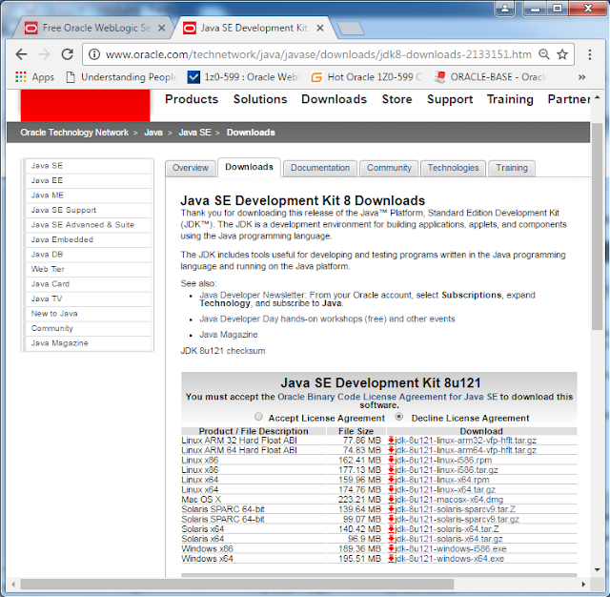Download jdk-8u121-windows-x64.exe link
Viewport: 610px width, 597px height.
point(449,559)
